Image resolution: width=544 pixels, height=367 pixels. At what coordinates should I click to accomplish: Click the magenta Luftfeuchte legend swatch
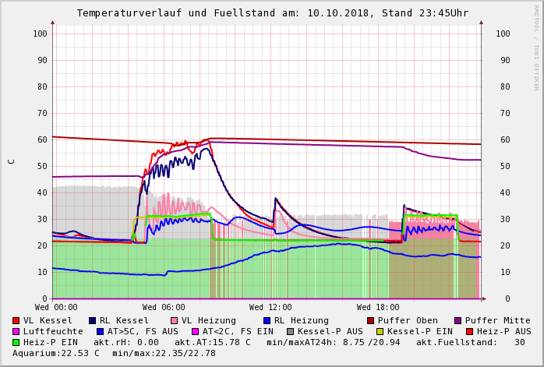[x=16, y=331]
